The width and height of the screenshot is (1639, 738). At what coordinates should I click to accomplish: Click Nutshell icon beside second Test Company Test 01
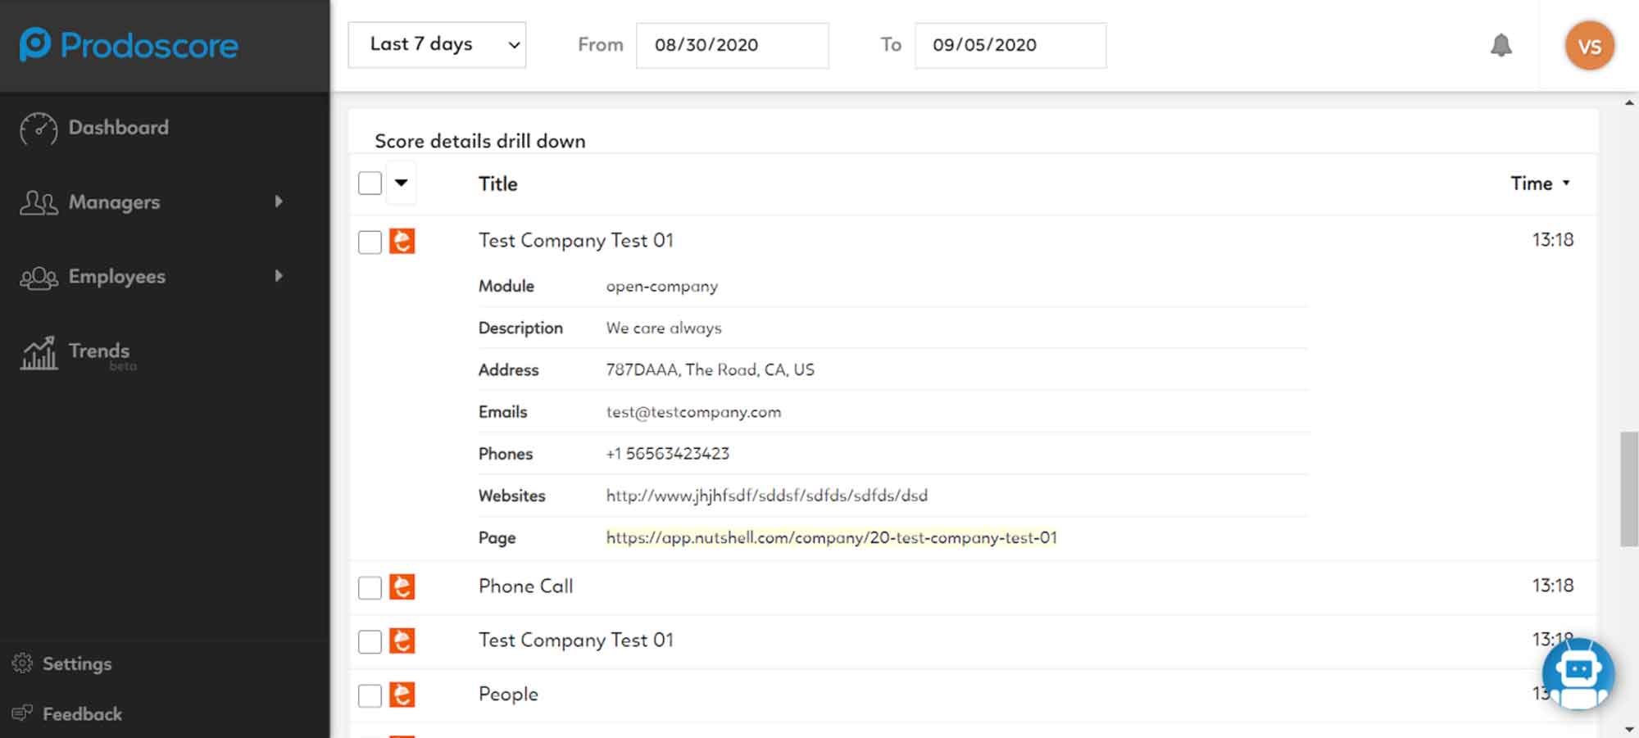point(402,641)
